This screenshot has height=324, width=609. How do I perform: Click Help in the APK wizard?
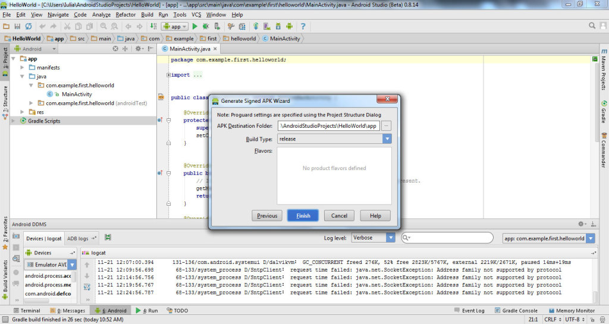click(375, 216)
